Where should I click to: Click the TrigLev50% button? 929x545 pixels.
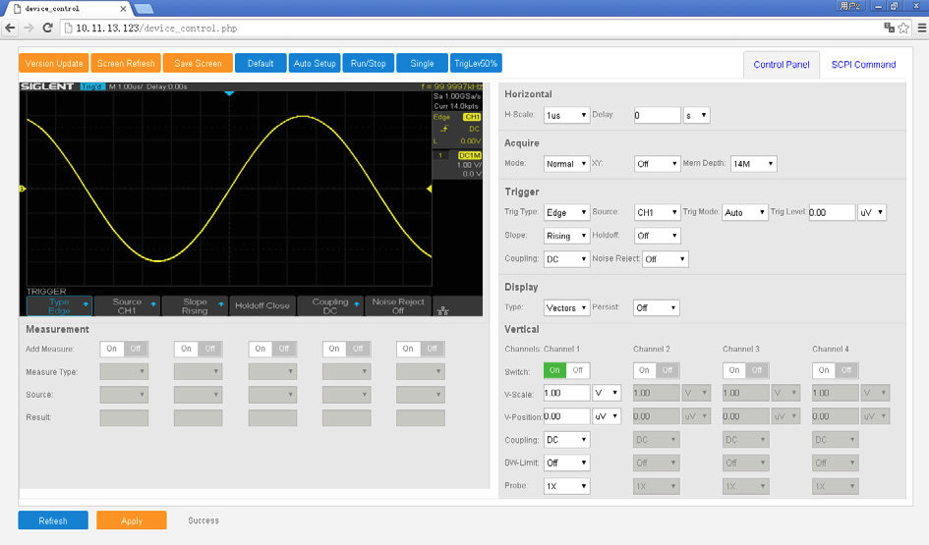click(x=476, y=63)
